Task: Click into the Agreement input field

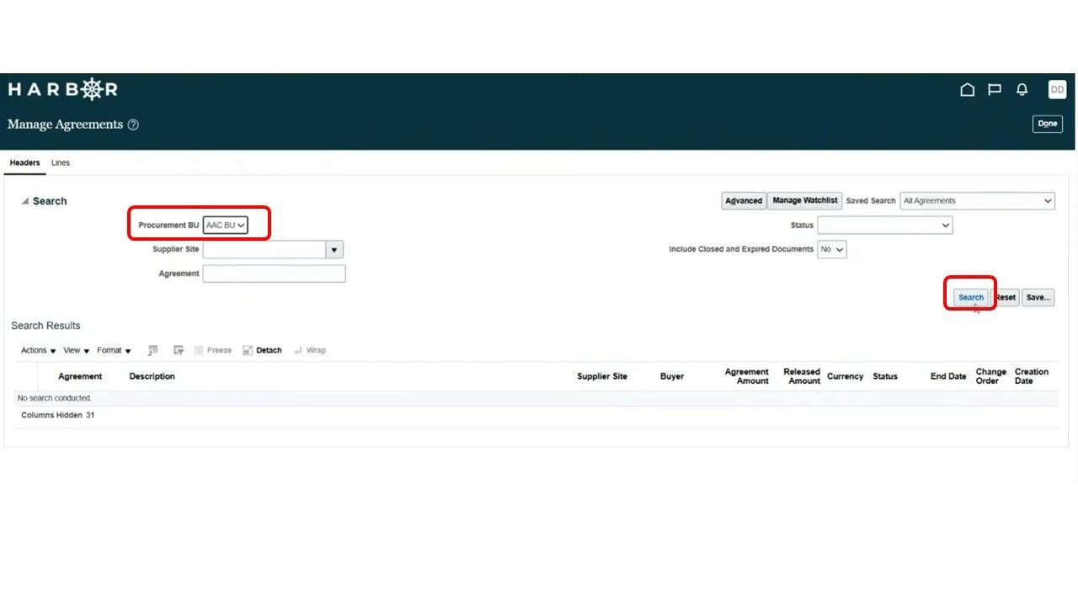Action: (x=274, y=274)
